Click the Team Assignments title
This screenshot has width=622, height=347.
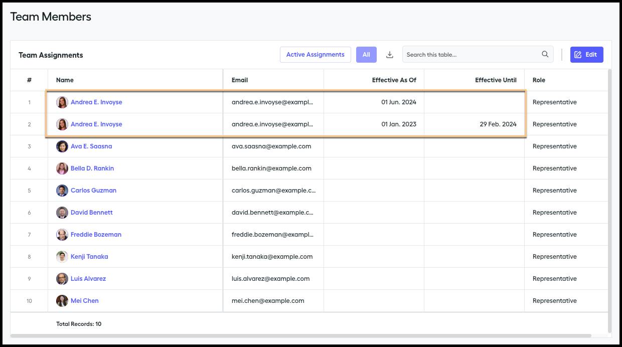pyautogui.click(x=51, y=55)
